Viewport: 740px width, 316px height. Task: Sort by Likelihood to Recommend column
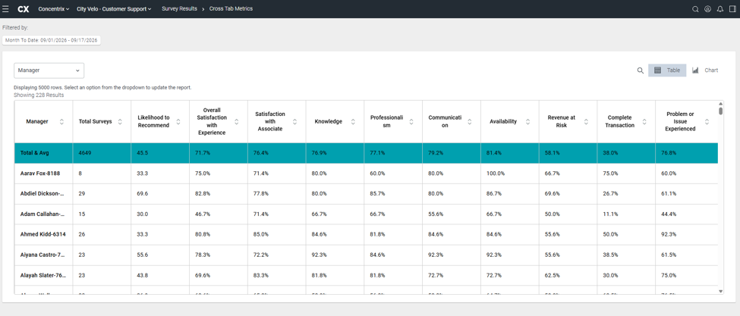tap(178, 121)
